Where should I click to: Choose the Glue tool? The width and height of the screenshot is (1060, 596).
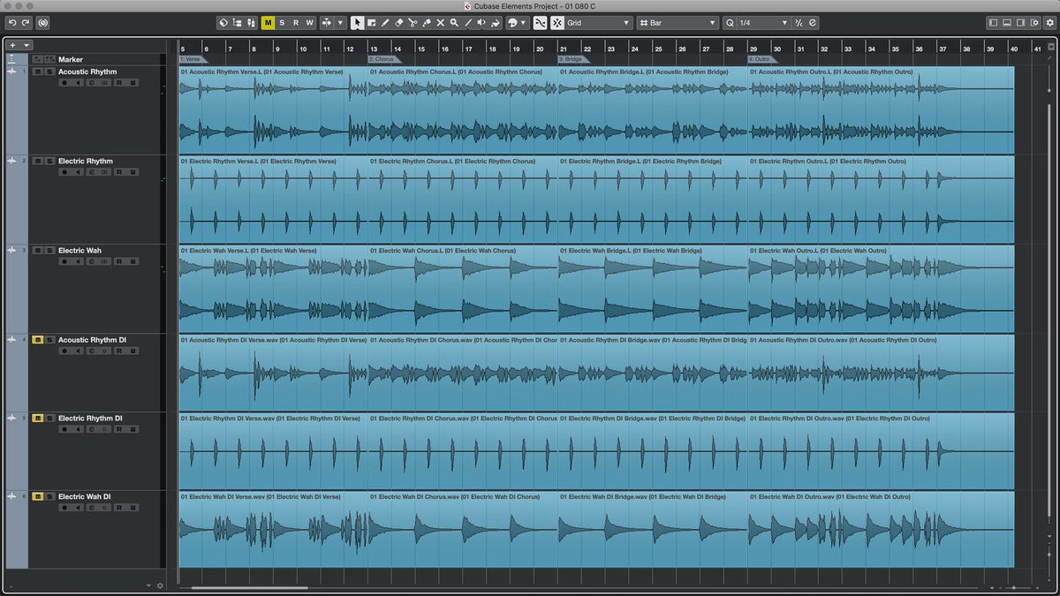point(427,23)
